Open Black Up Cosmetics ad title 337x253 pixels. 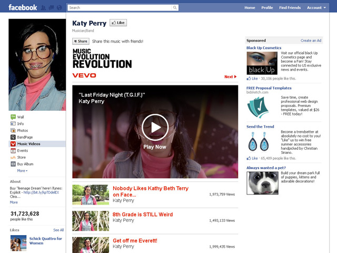pos(264,48)
